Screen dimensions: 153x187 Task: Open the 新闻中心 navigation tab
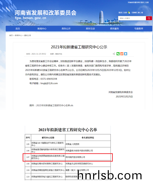(42, 29)
